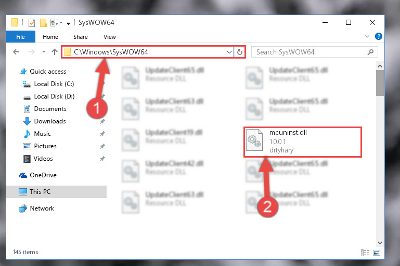Click the Properties checkmark quick access icon

[32, 23]
